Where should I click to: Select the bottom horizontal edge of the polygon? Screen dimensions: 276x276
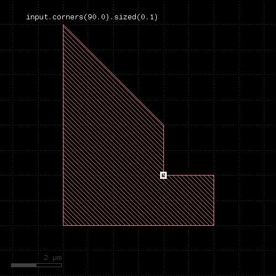[x=139, y=225]
